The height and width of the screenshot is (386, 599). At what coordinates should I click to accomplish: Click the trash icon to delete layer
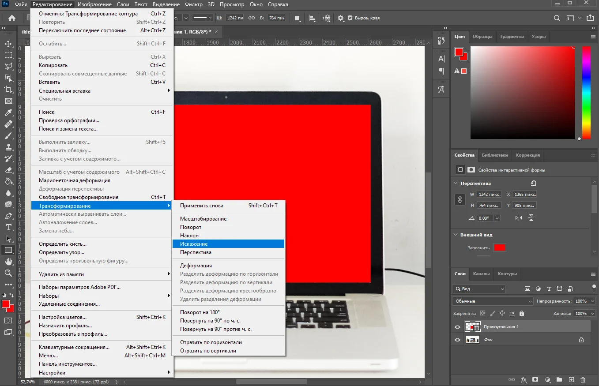click(x=583, y=379)
